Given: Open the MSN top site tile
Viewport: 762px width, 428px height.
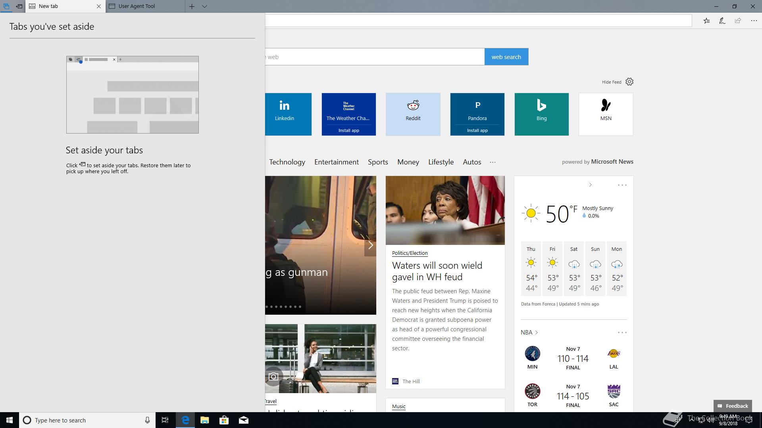Looking at the screenshot, I should pyautogui.click(x=606, y=114).
